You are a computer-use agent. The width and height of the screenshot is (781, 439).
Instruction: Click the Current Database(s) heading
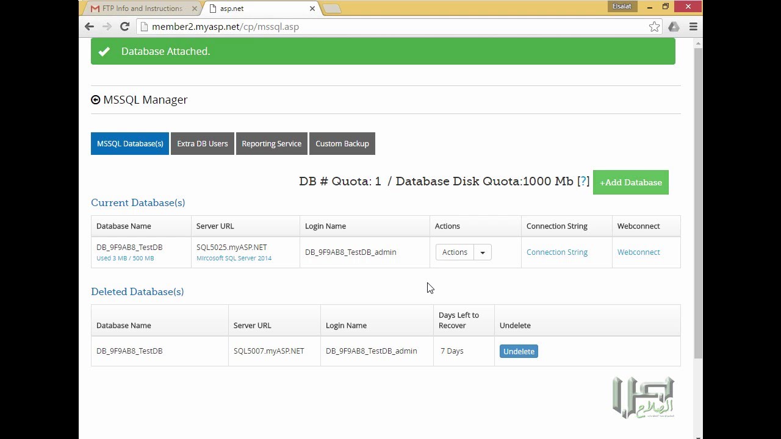[138, 203]
